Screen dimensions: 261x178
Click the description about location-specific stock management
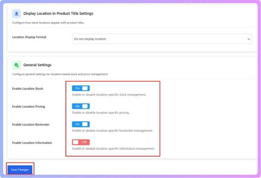(x=109, y=95)
